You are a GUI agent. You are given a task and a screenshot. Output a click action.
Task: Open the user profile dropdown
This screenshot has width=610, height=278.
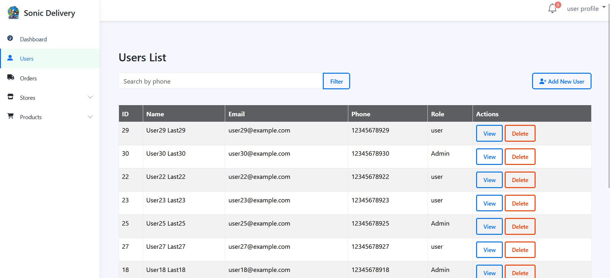coord(586,9)
